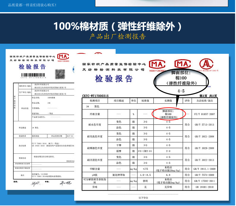Viewport: 236px width, 206px height.
Task: Click the "≥3（深2-3）" standard value cell
Action: click(x=145, y=151)
